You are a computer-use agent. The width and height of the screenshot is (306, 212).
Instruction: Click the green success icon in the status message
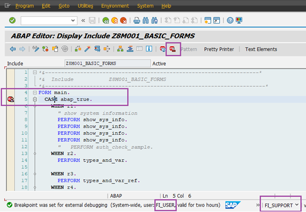(x=9, y=205)
